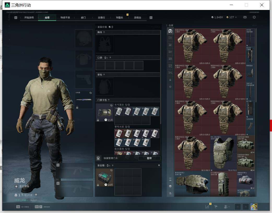
Task: Add premium currency via the 107 + counter
Action: click(x=232, y=17)
